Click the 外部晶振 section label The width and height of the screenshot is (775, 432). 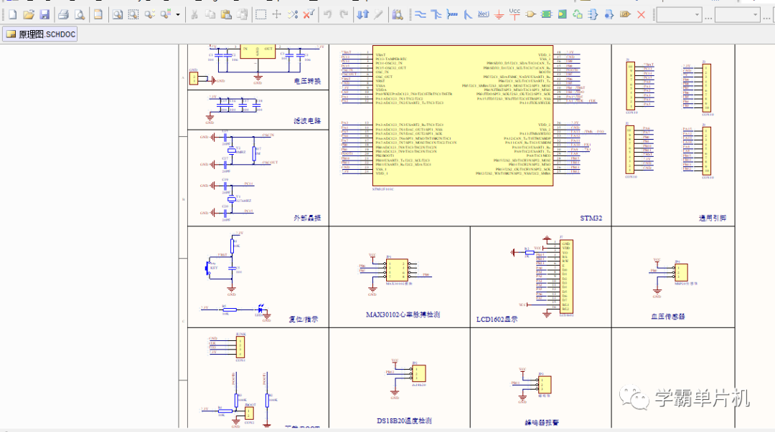(307, 218)
